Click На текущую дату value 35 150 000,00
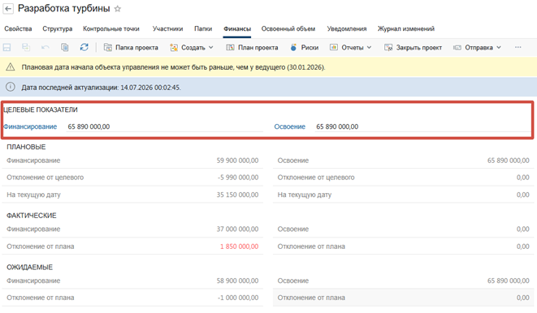 (x=237, y=195)
